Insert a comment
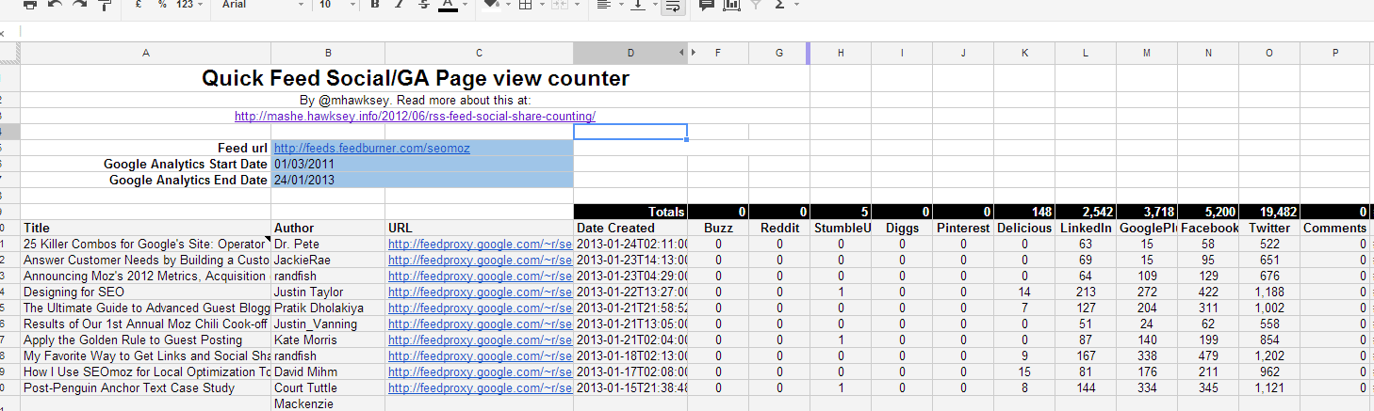1374x411 pixels. pyautogui.click(x=706, y=5)
